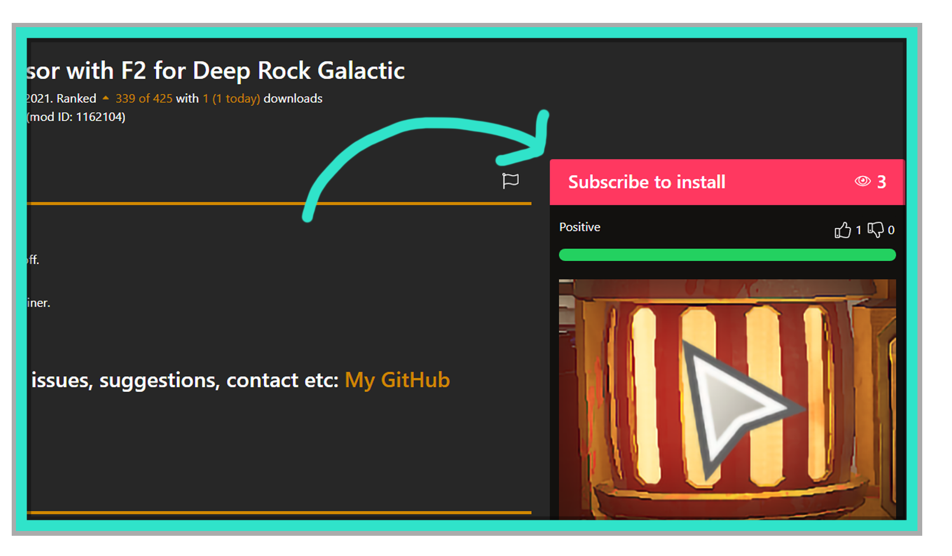Click the Positive rating label
Screen dimensions: 952x556
(580, 227)
